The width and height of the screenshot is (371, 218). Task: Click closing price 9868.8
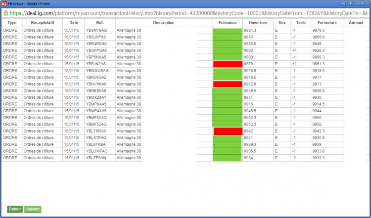click(318, 37)
